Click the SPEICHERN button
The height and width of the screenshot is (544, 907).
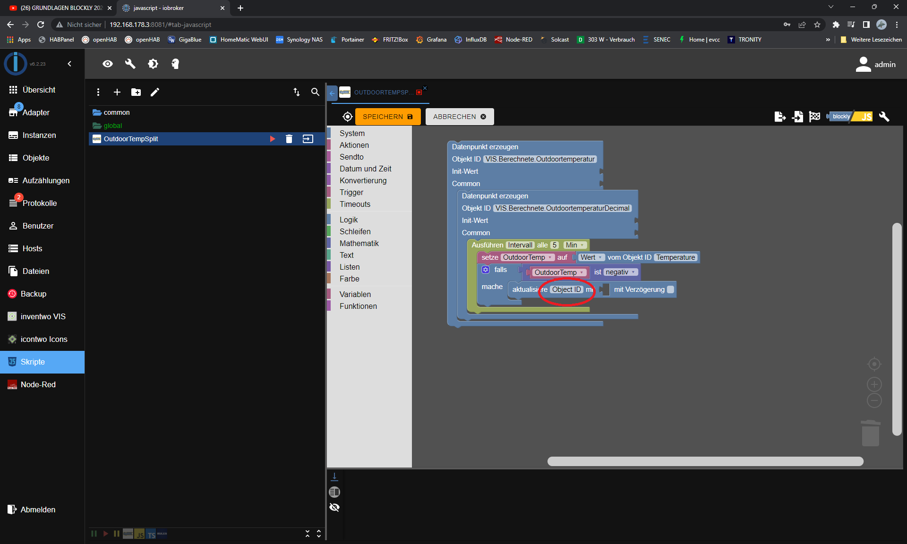click(x=387, y=117)
